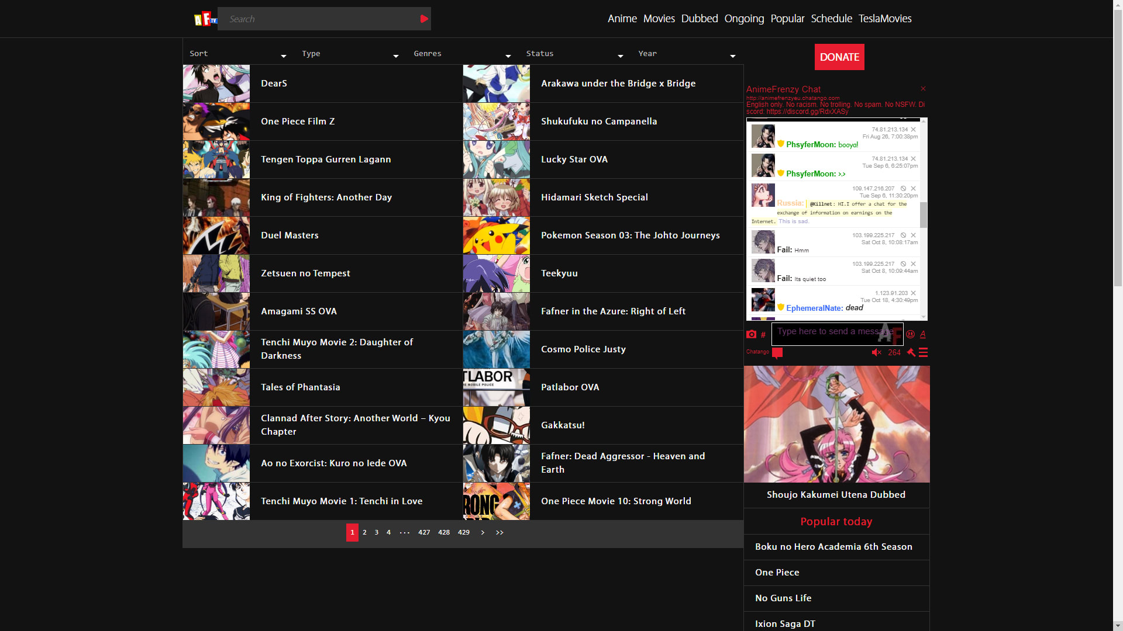The image size is (1123, 631).
Task: Open the chat hamburger menu
Action: (924, 352)
